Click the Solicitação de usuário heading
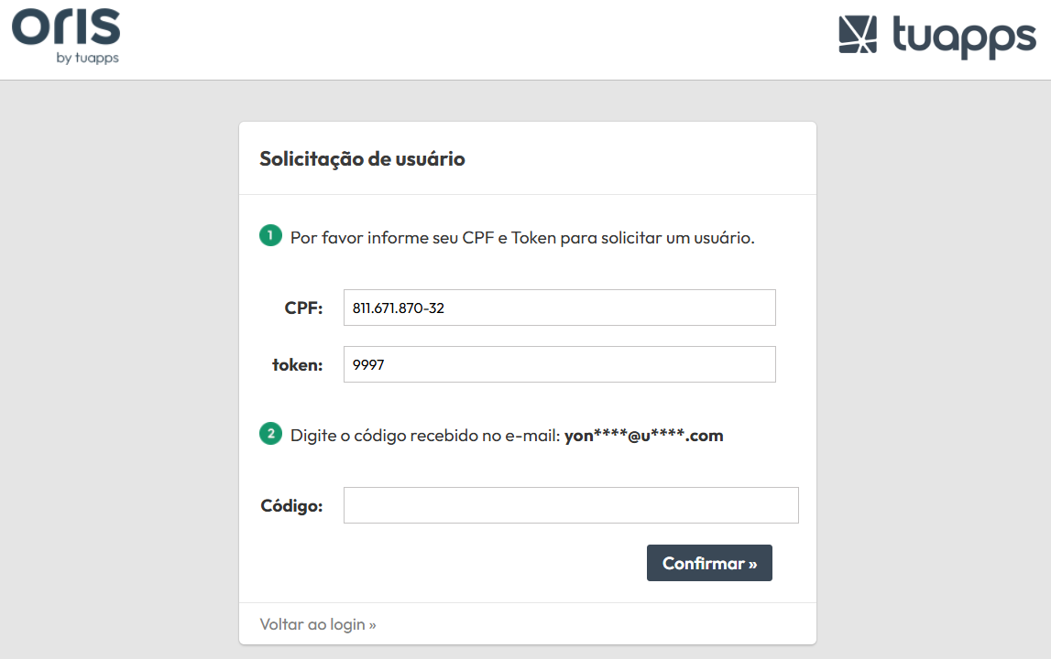 coord(362,159)
